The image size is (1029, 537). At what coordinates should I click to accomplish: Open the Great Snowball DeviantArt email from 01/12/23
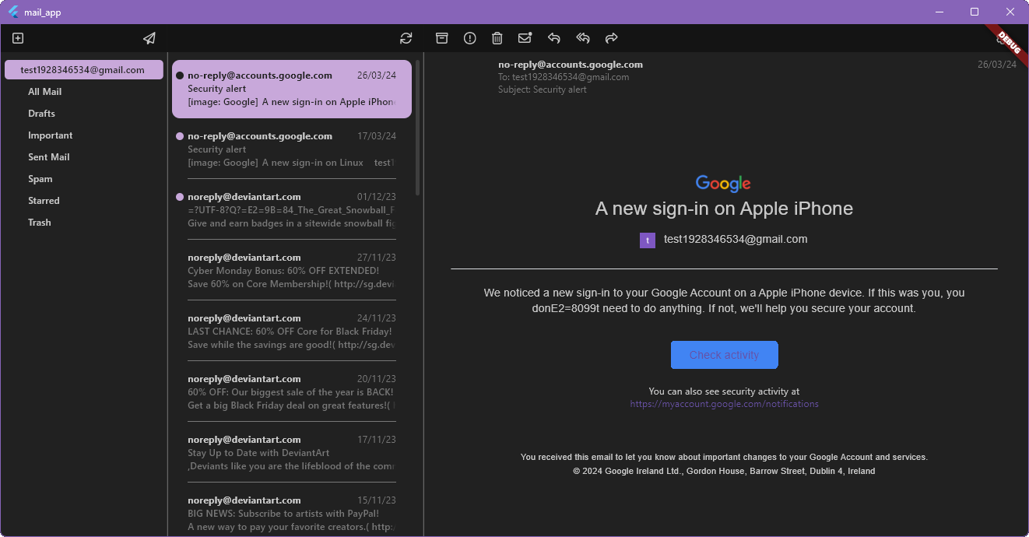(x=292, y=210)
